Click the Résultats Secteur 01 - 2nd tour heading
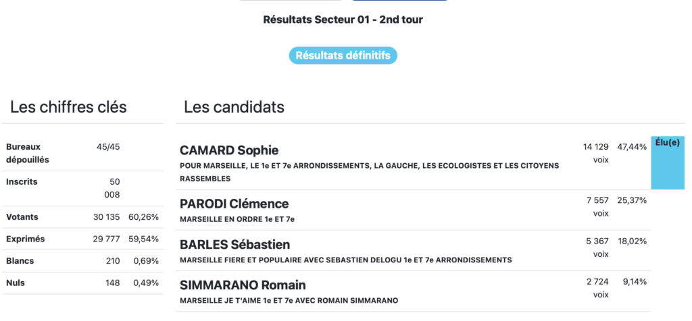This screenshot has height=321, width=692. [x=343, y=19]
